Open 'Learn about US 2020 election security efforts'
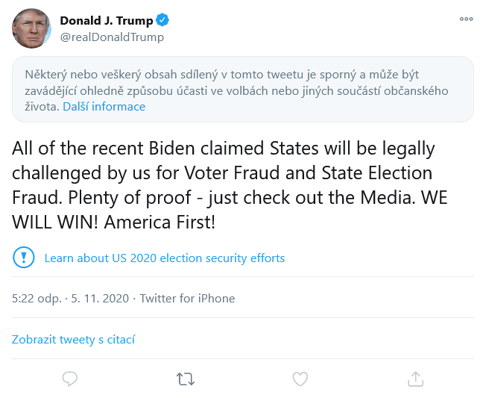This screenshot has width=486, height=398. pos(165,258)
